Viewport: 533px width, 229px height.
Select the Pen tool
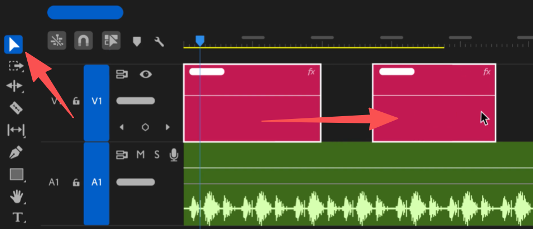coord(16,152)
